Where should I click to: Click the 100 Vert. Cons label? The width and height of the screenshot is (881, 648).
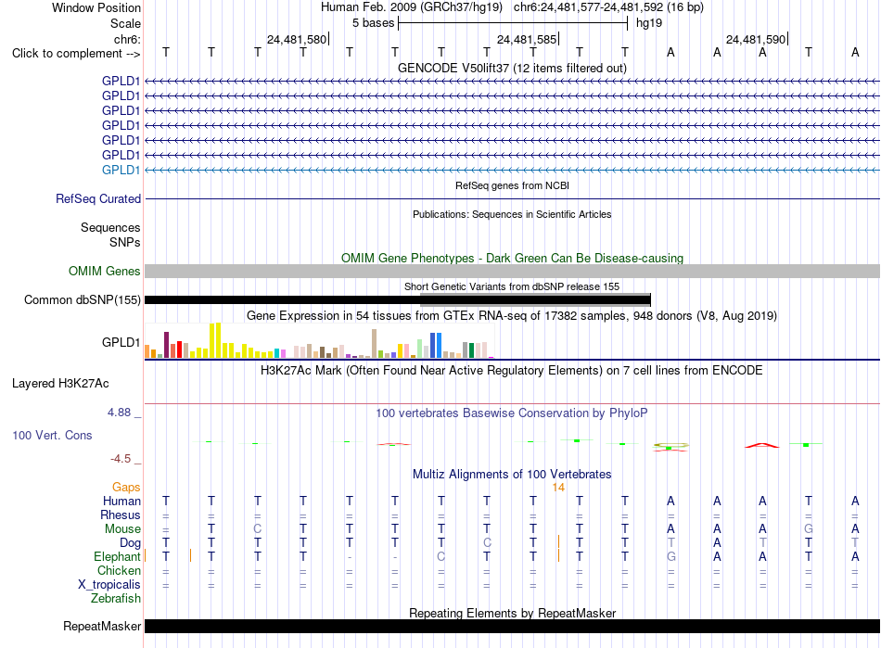pyautogui.click(x=52, y=435)
